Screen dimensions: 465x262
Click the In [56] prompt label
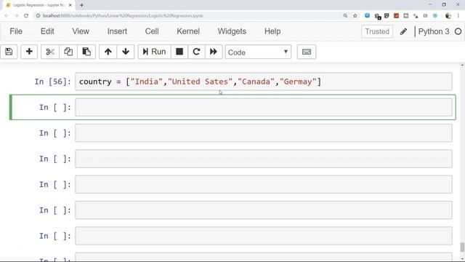pyautogui.click(x=52, y=82)
